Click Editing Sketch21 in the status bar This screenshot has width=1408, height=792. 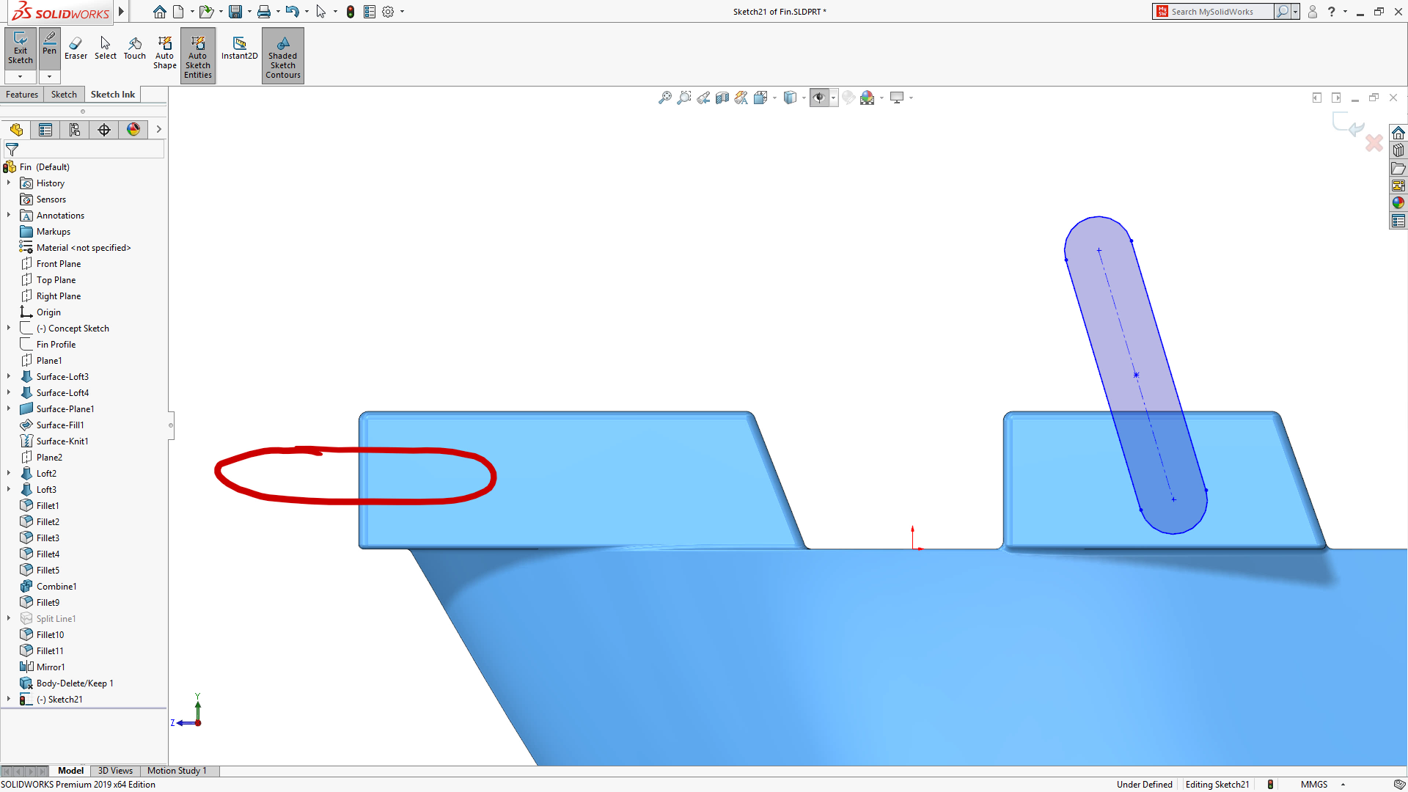tap(1217, 784)
